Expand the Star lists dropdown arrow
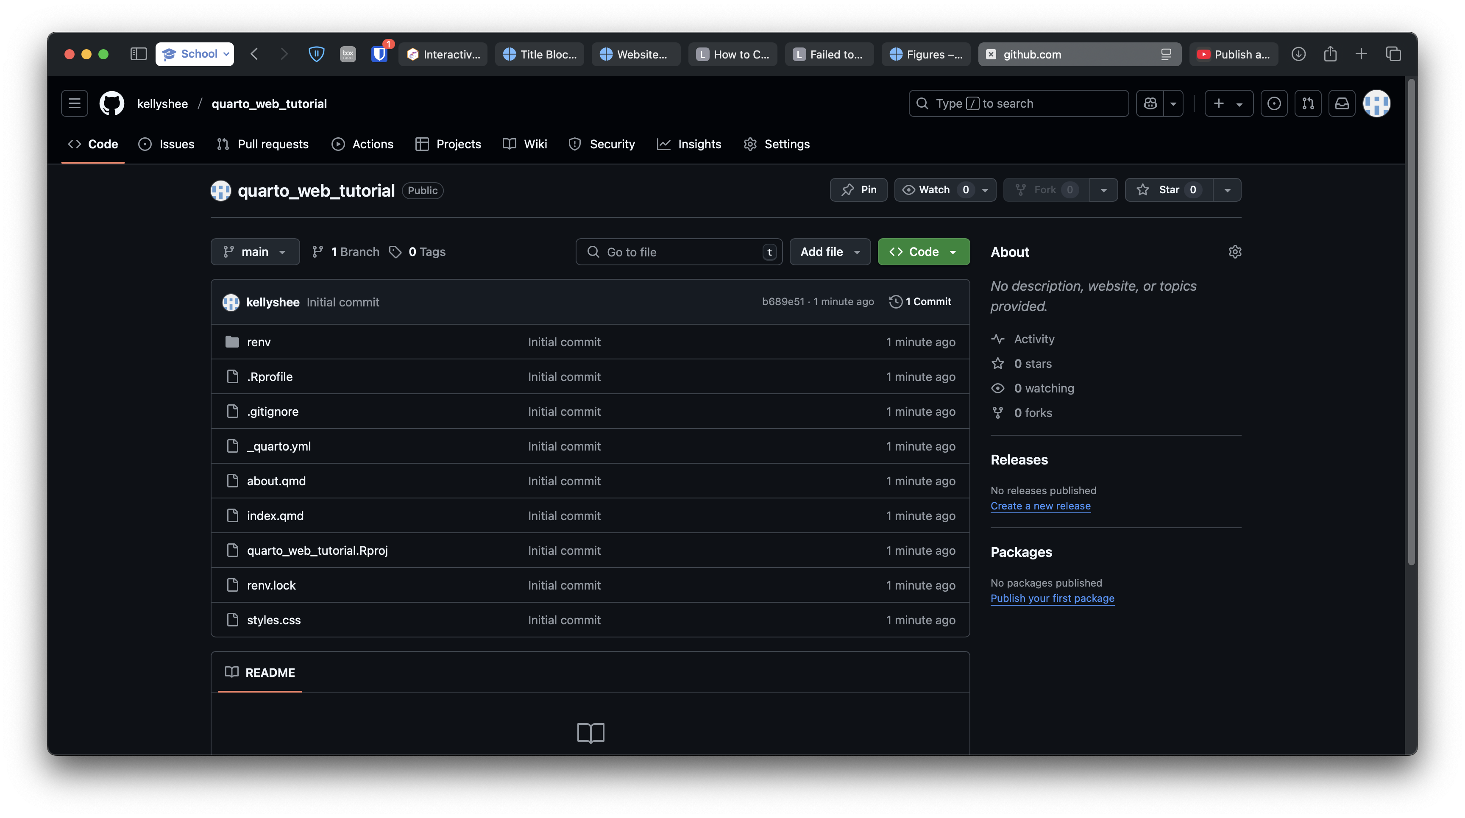This screenshot has width=1465, height=818. pyautogui.click(x=1227, y=190)
